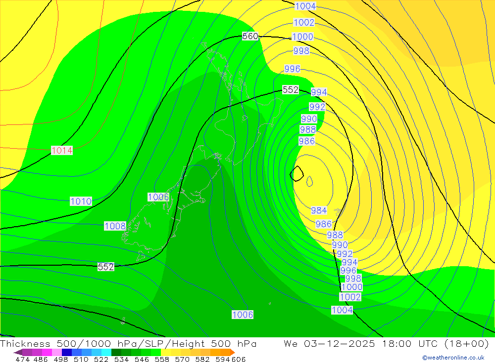Click the 988 label below the lower 986
The image size is (495, 362).
tap(335, 235)
